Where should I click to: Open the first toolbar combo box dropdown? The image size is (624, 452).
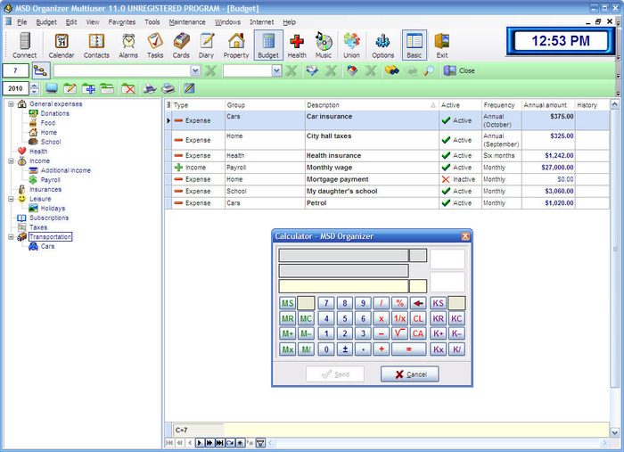click(x=195, y=70)
